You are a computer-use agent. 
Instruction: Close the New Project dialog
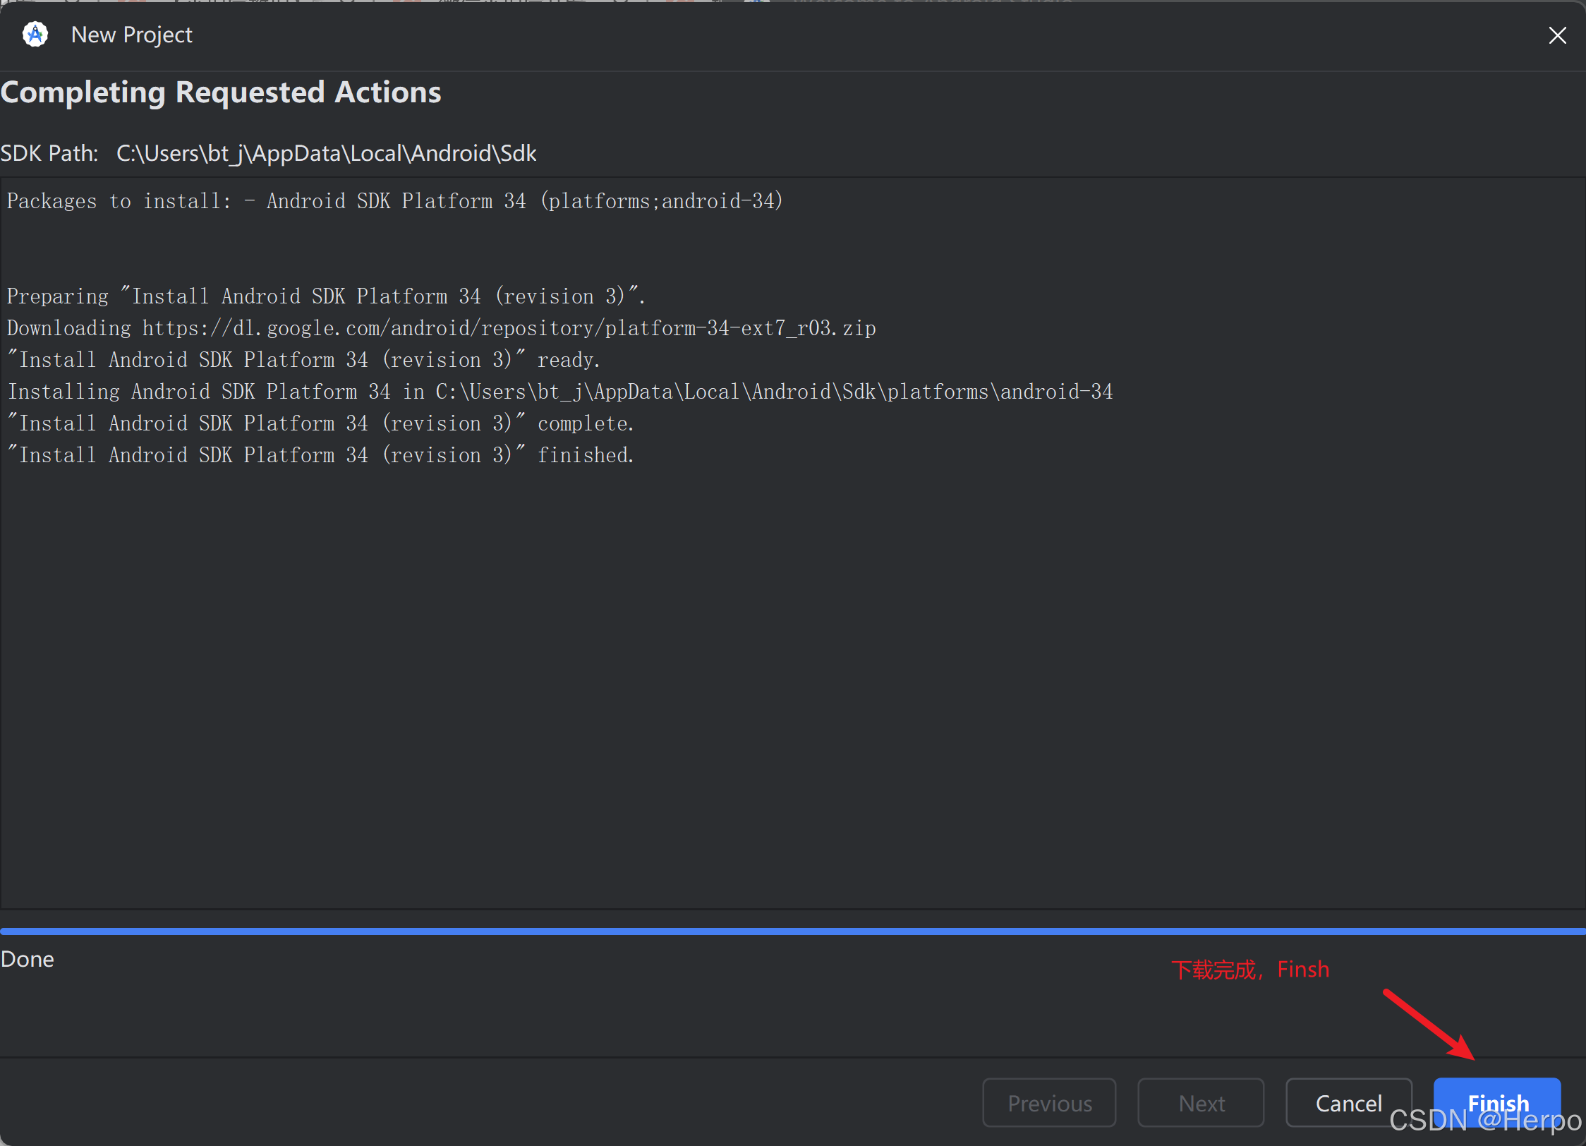1557,35
